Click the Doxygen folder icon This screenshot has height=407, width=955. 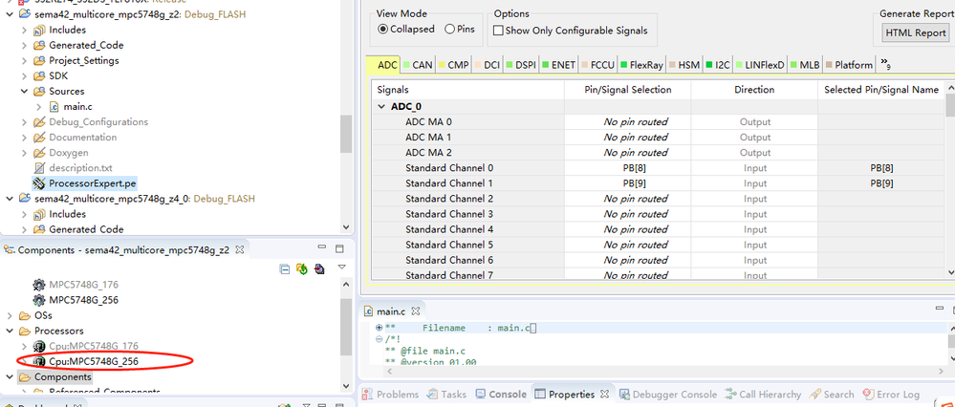pyautogui.click(x=39, y=152)
